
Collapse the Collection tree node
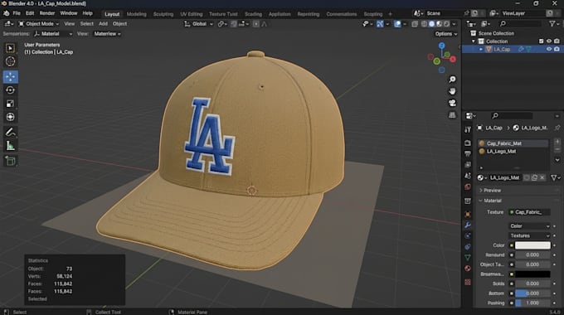point(474,41)
